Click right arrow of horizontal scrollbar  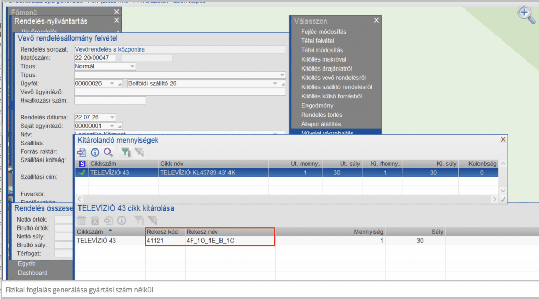click(x=494, y=199)
